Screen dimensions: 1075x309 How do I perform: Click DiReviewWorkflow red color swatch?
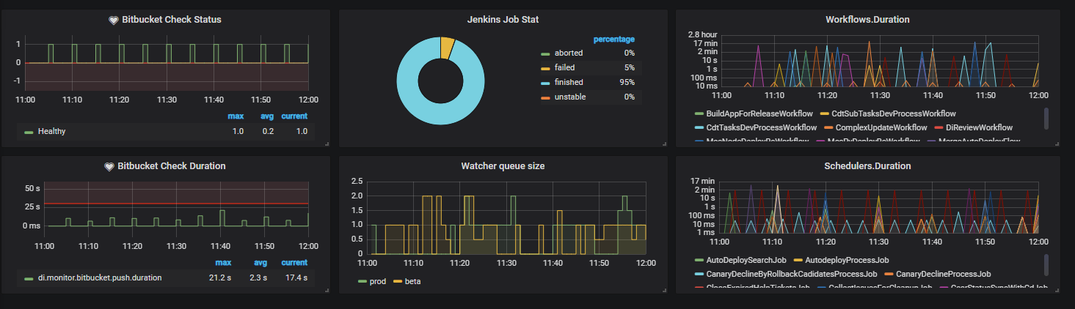pos(937,128)
